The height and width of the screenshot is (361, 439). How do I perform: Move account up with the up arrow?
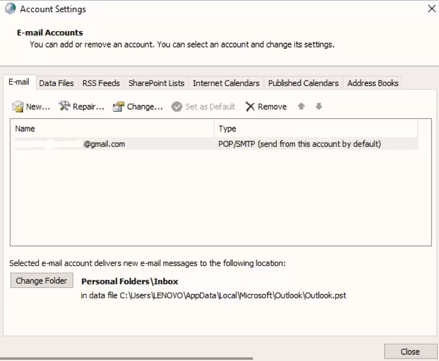point(301,107)
